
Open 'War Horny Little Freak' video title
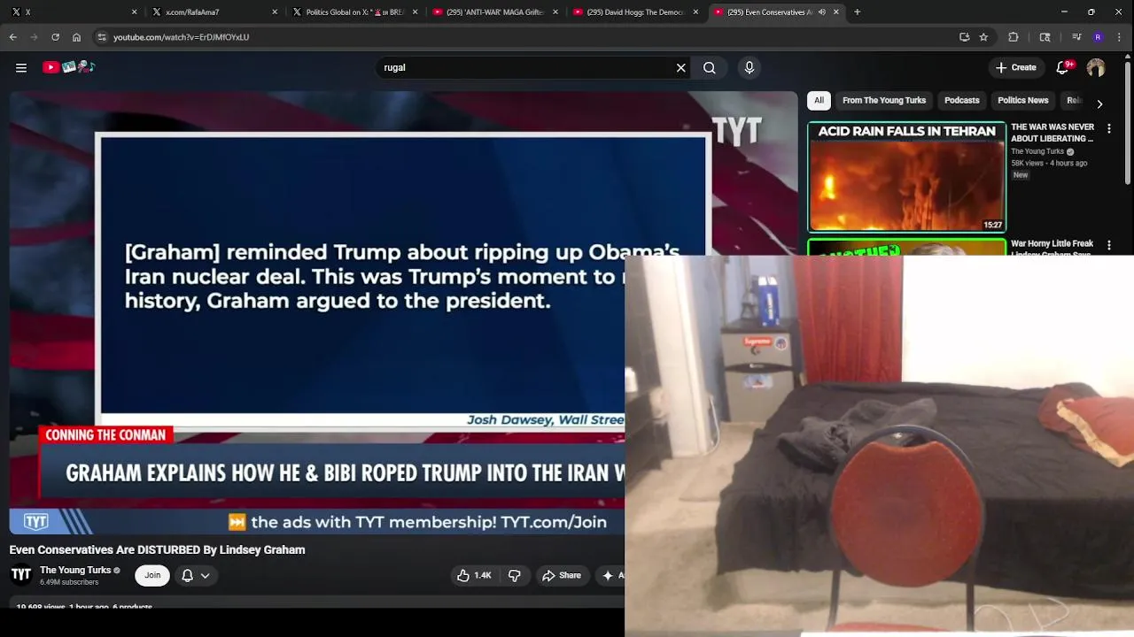pos(1052,248)
